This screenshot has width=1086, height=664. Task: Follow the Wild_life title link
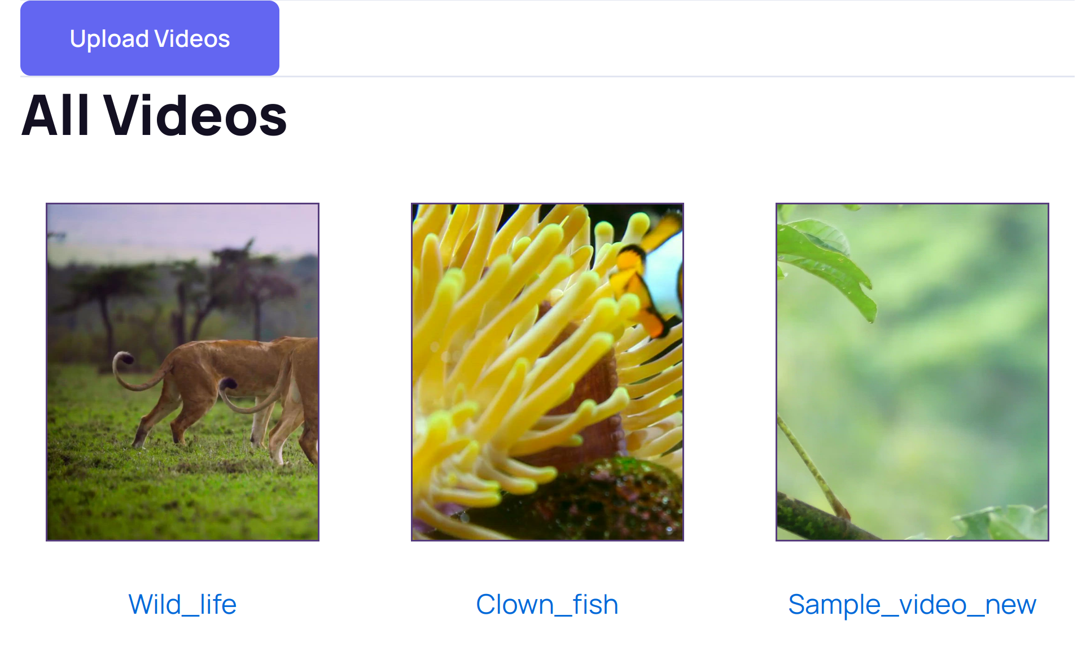click(182, 605)
